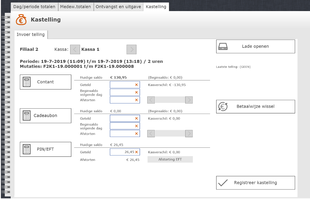Increase Contant Afstorten with right arrow
The width and height of the screenshot is (310, 199).
[189, 100]
